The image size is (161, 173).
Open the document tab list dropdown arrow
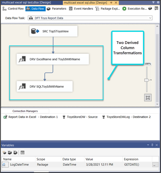coord(153,2)
